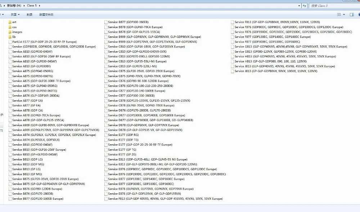Open view options dropdown arrow
The width and height of the screenshot is (360, 212).
(x=344, y=14)
